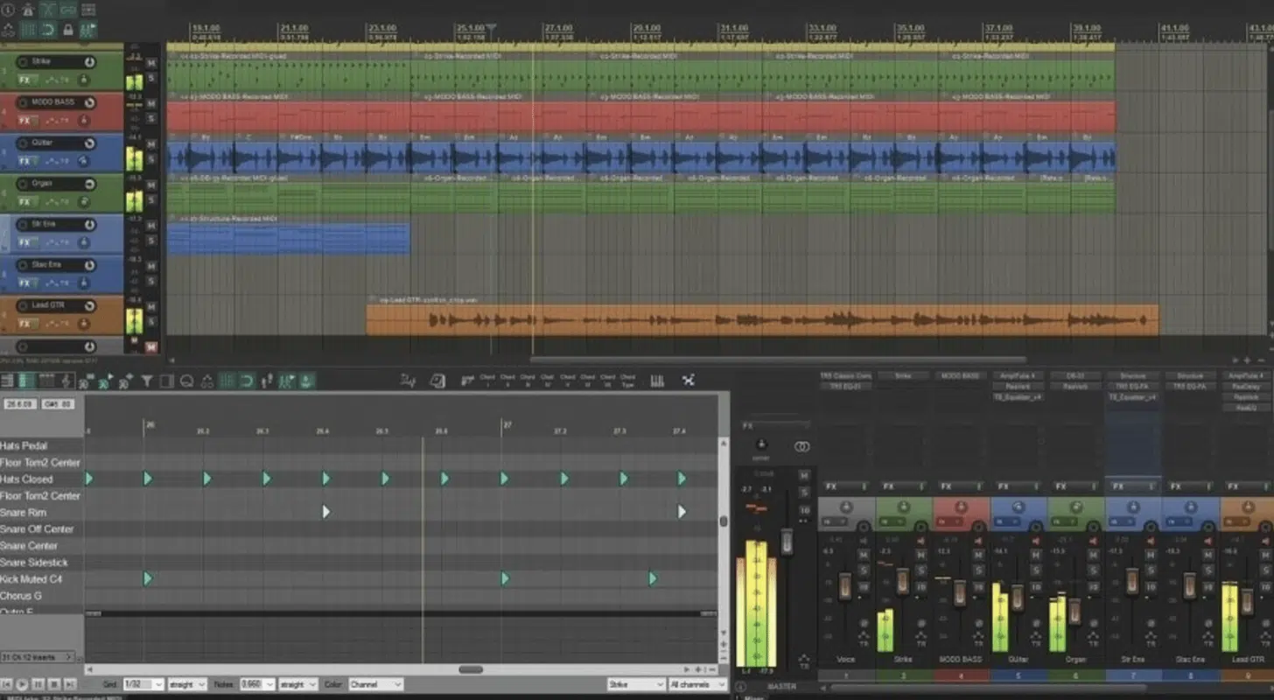Viewport: 1274px width, 700px height.
Task: Open the Color Channel dropdown
Action: pyautogui.click(x=375, y=684)
